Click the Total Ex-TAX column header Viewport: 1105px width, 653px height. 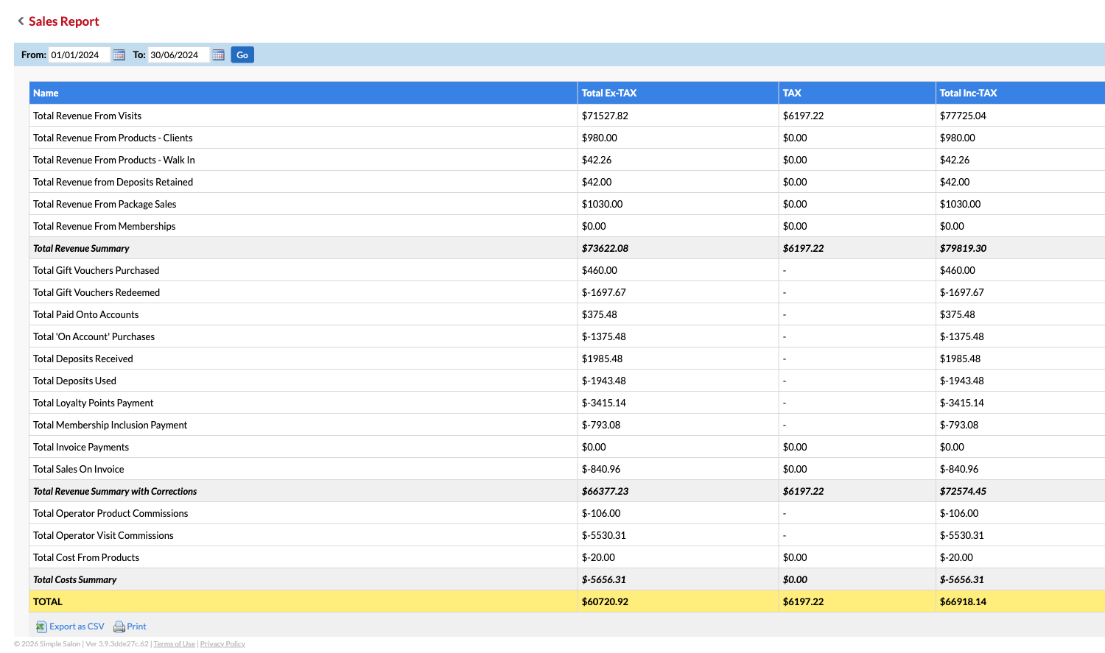[x=609, y=93]
